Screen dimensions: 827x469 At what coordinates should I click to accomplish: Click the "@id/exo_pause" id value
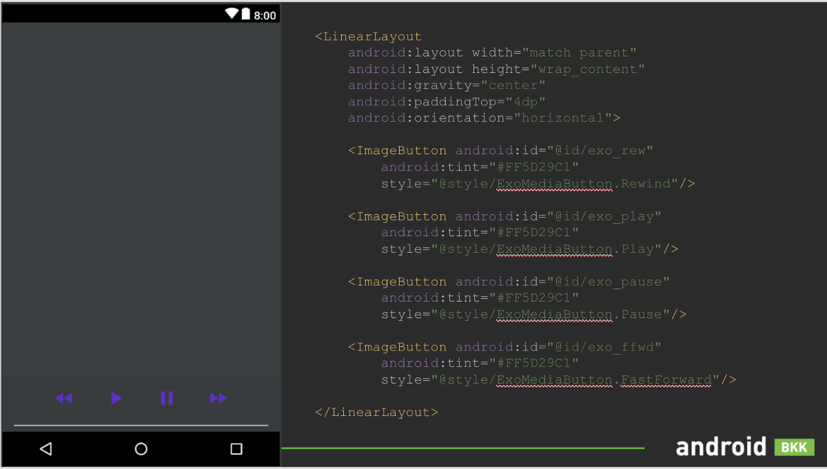[609, 282]
